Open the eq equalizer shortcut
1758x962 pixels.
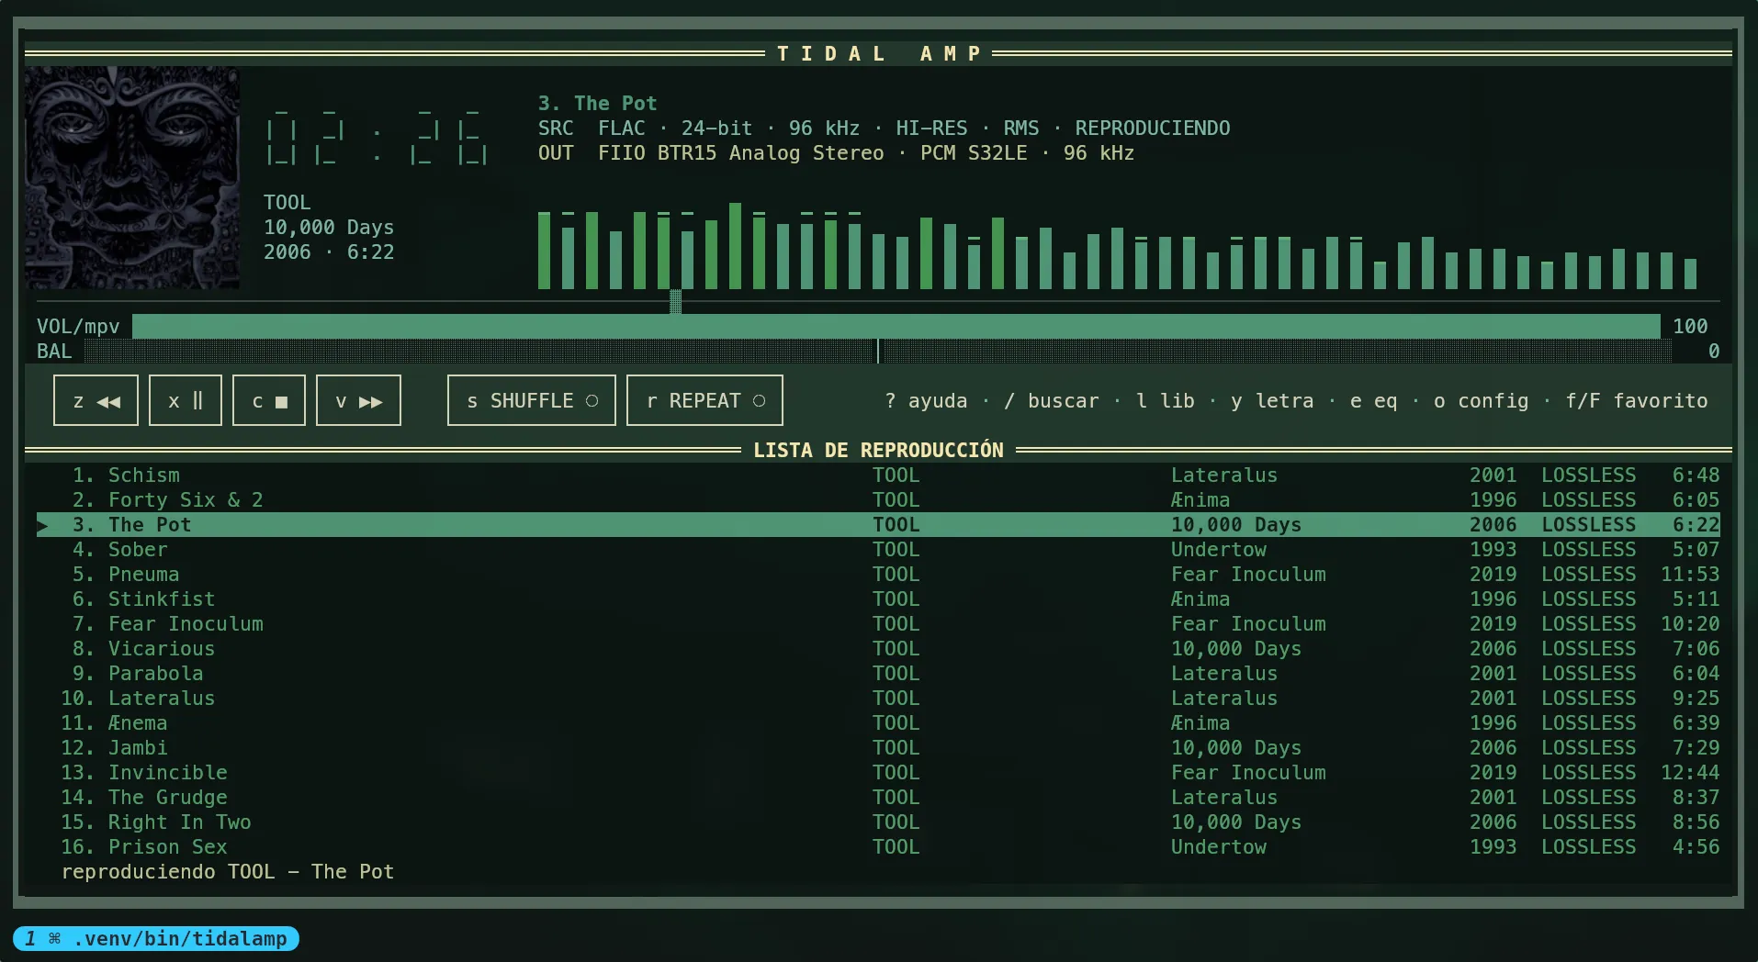pos(1374,401)
